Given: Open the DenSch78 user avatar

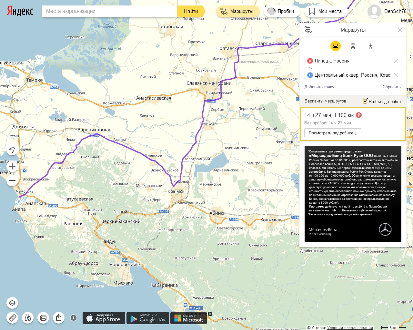Looking at the screenshot, I should tap(374, 11).
